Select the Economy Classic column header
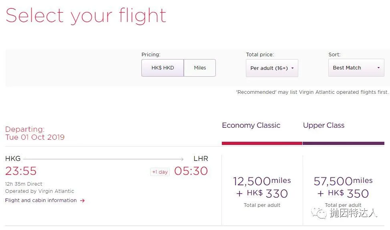390x230 pixels. pyautogui.click(x=251, y=125)
